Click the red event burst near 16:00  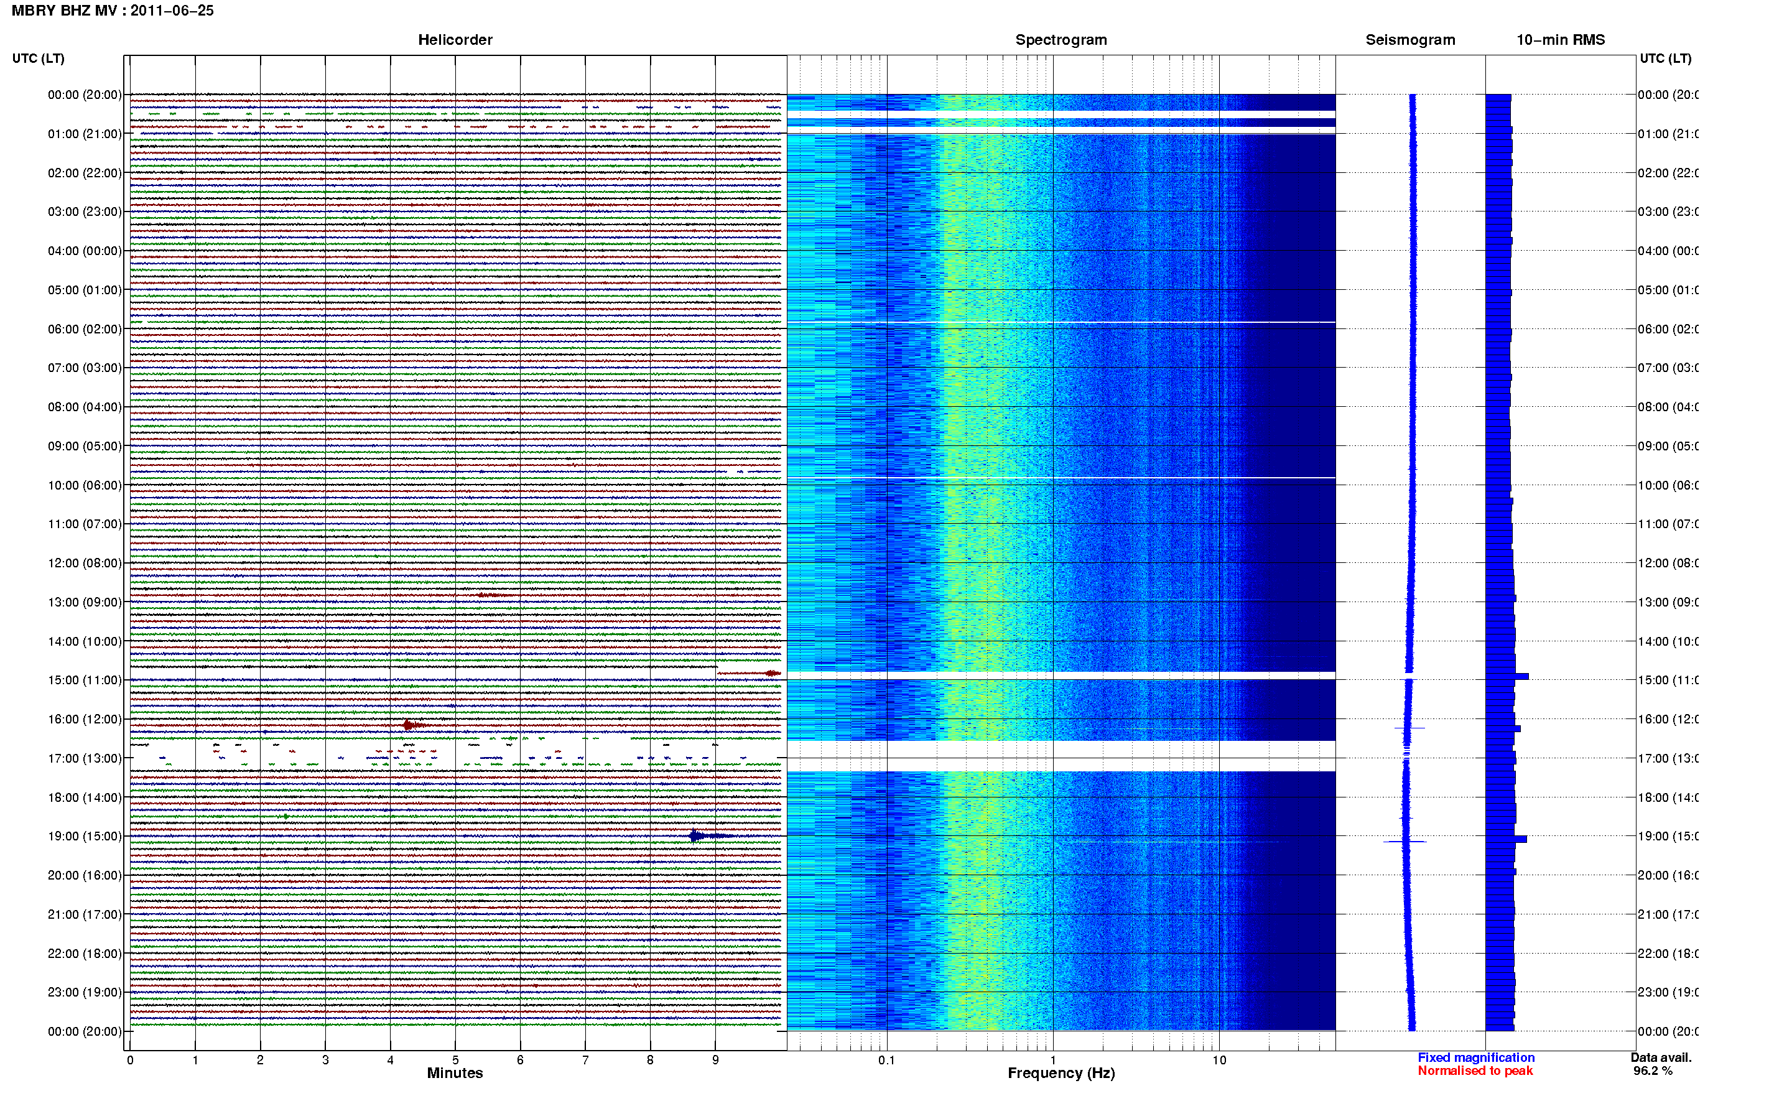pos(414,725)
